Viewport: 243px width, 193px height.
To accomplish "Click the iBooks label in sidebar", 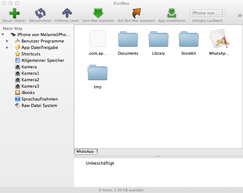I will tap(28, 92).
